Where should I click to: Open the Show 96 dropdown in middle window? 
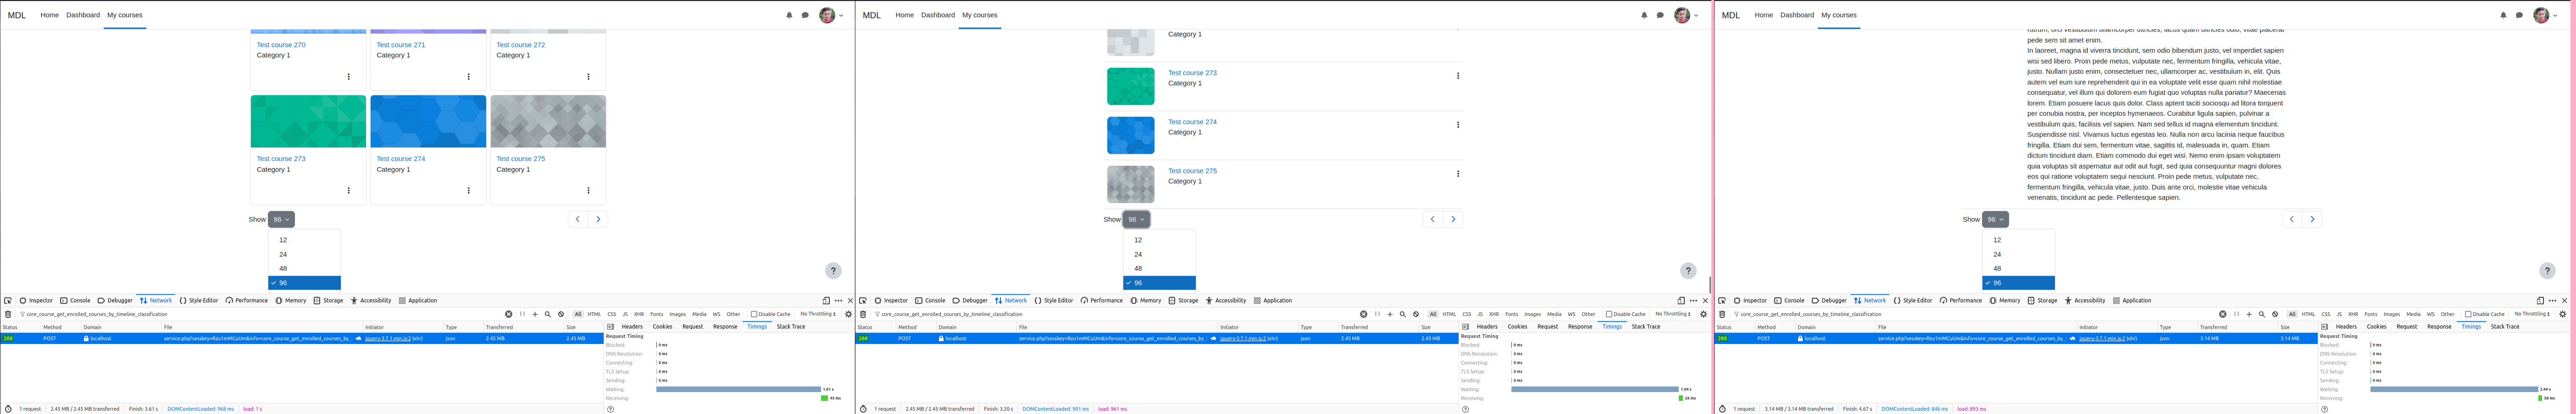pos(1136,219)
